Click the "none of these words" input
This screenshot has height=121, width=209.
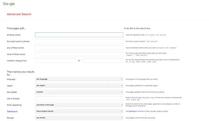(79, 54)
